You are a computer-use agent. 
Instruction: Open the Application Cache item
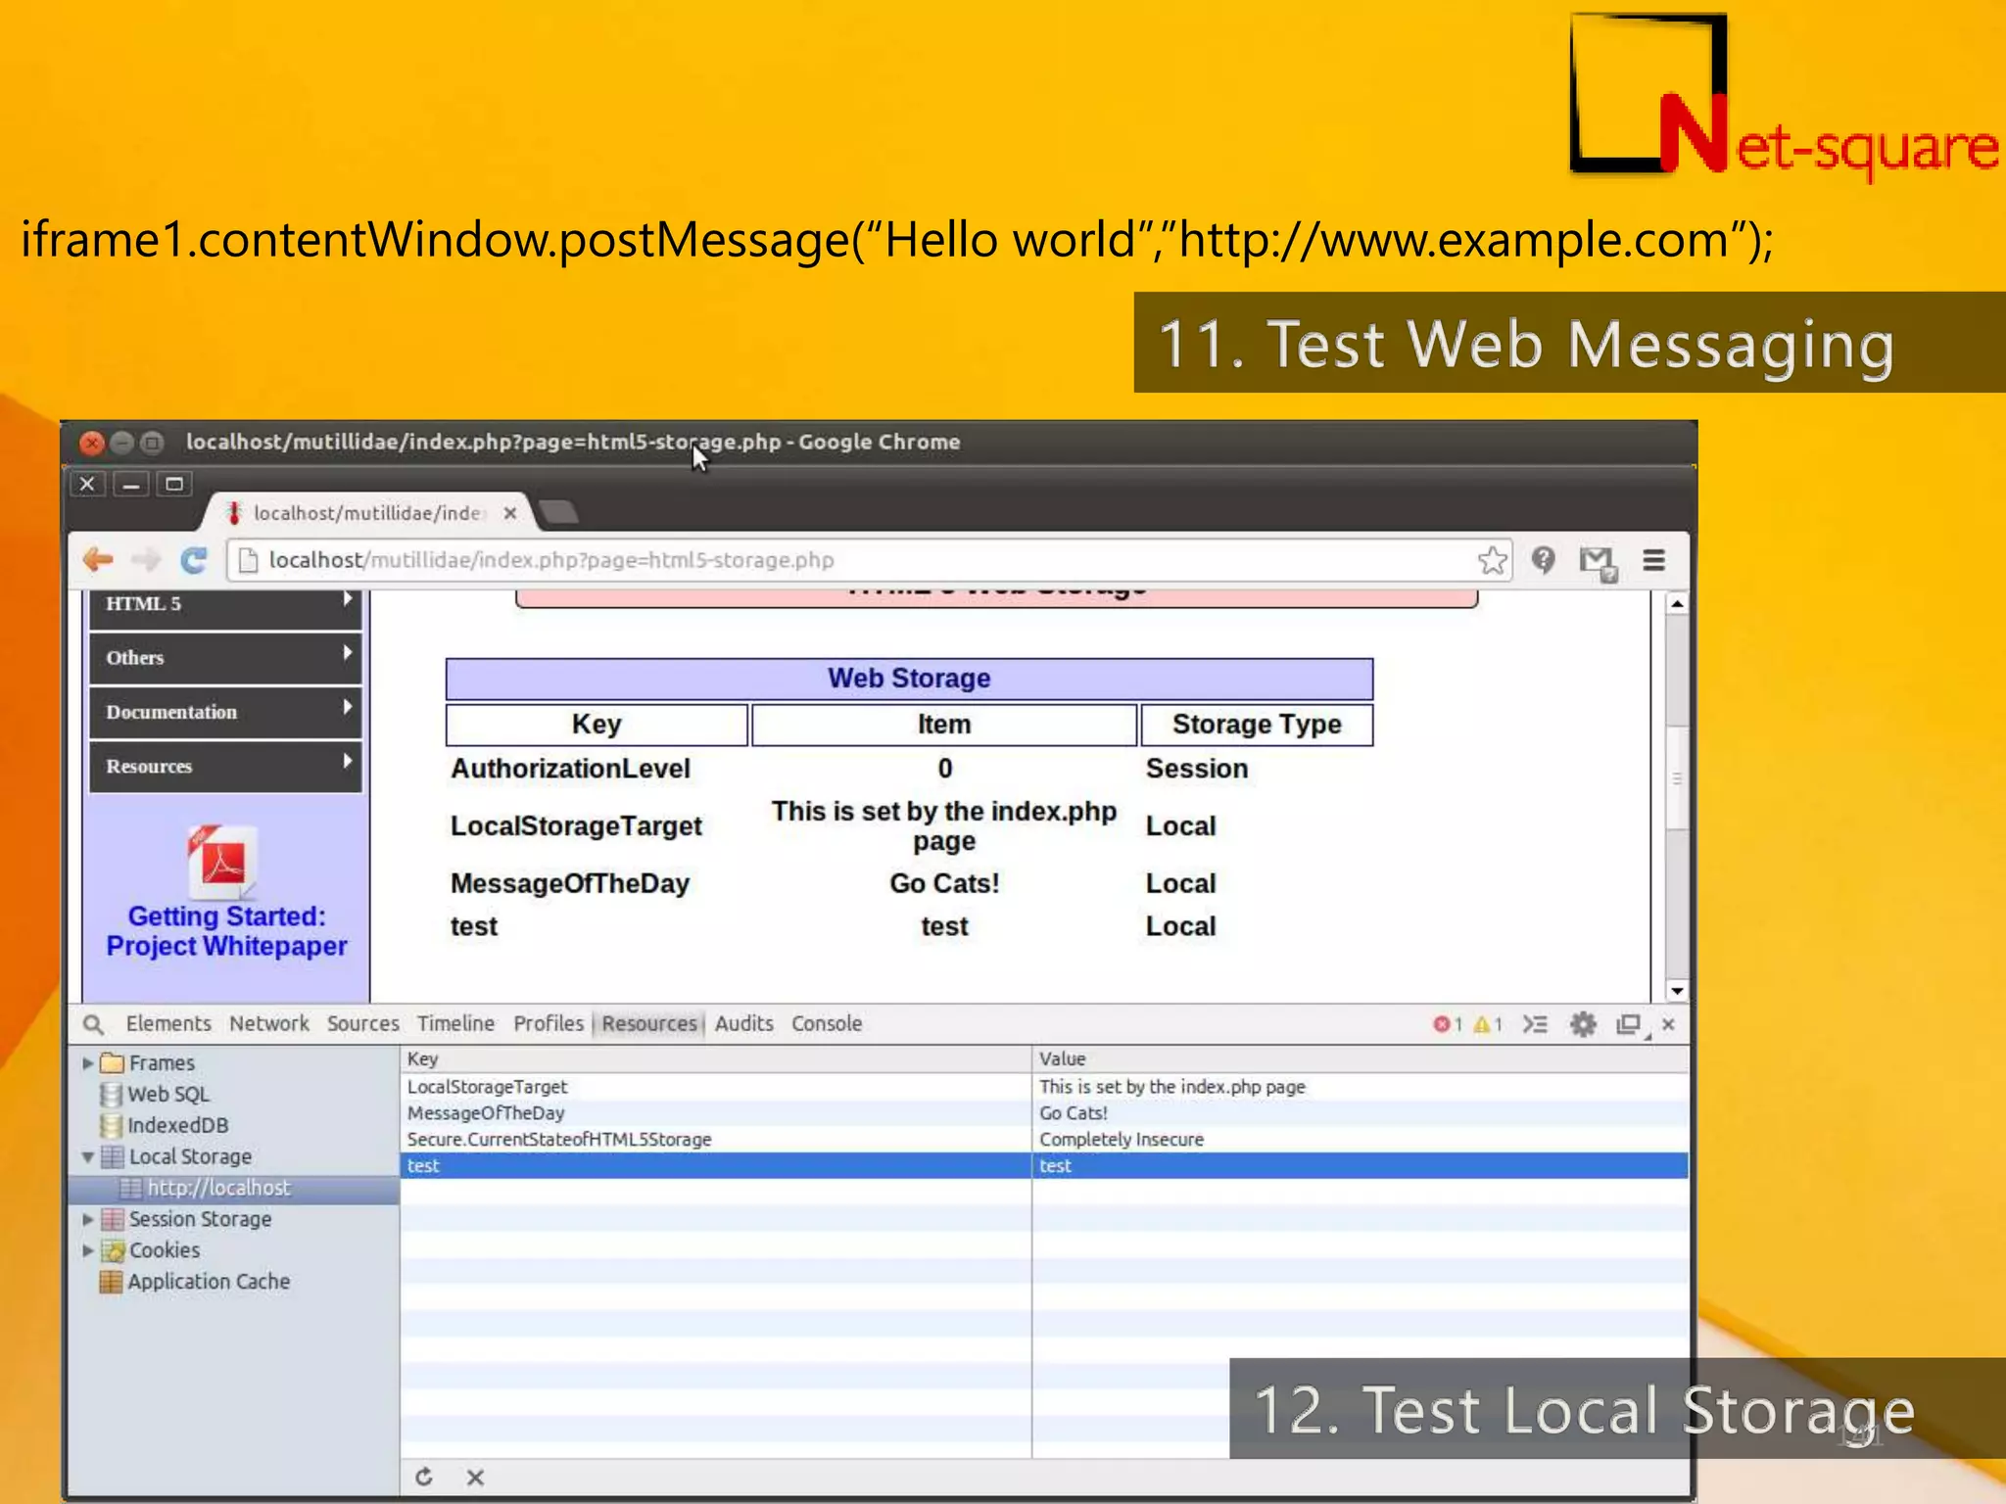click(x=196, y=1282)
